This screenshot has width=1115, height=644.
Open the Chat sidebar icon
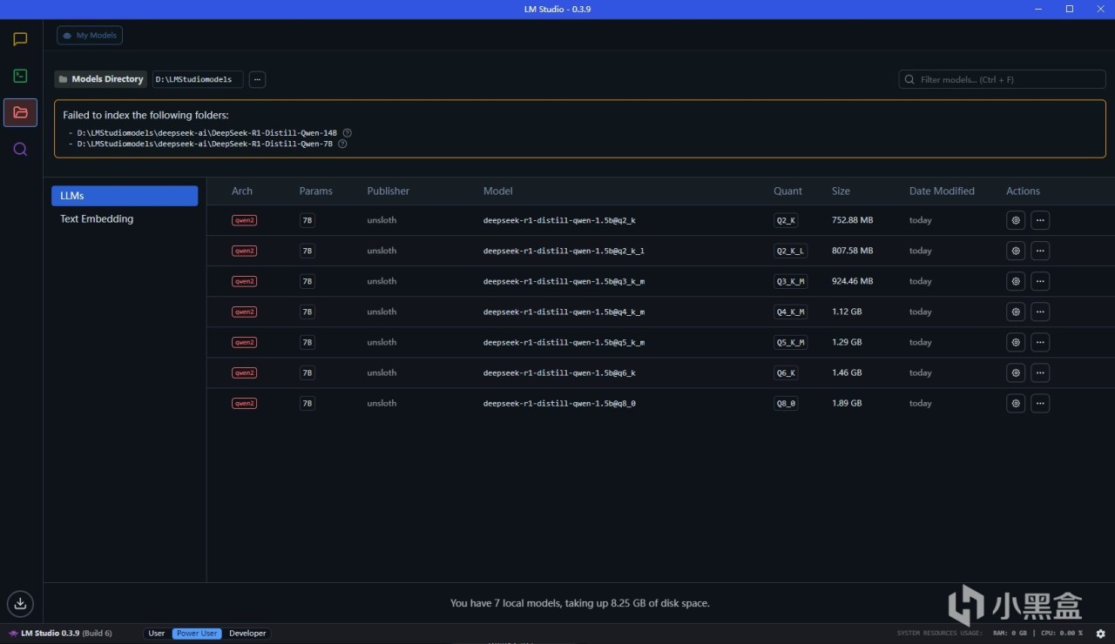[x=20, y=39]
